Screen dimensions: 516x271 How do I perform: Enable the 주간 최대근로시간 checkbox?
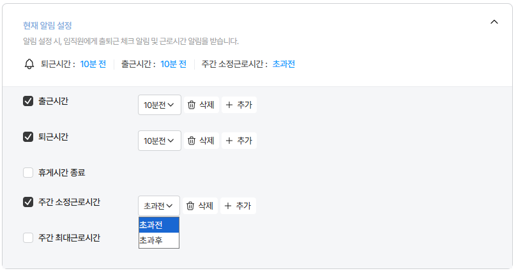28,238
